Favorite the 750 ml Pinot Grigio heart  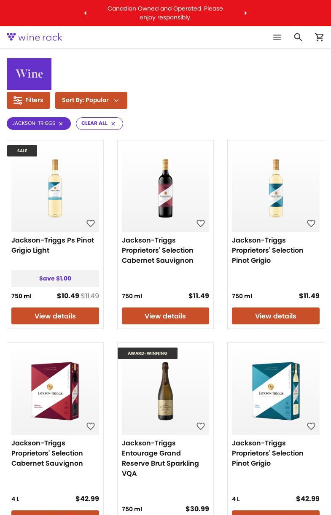tap(311, 223)
